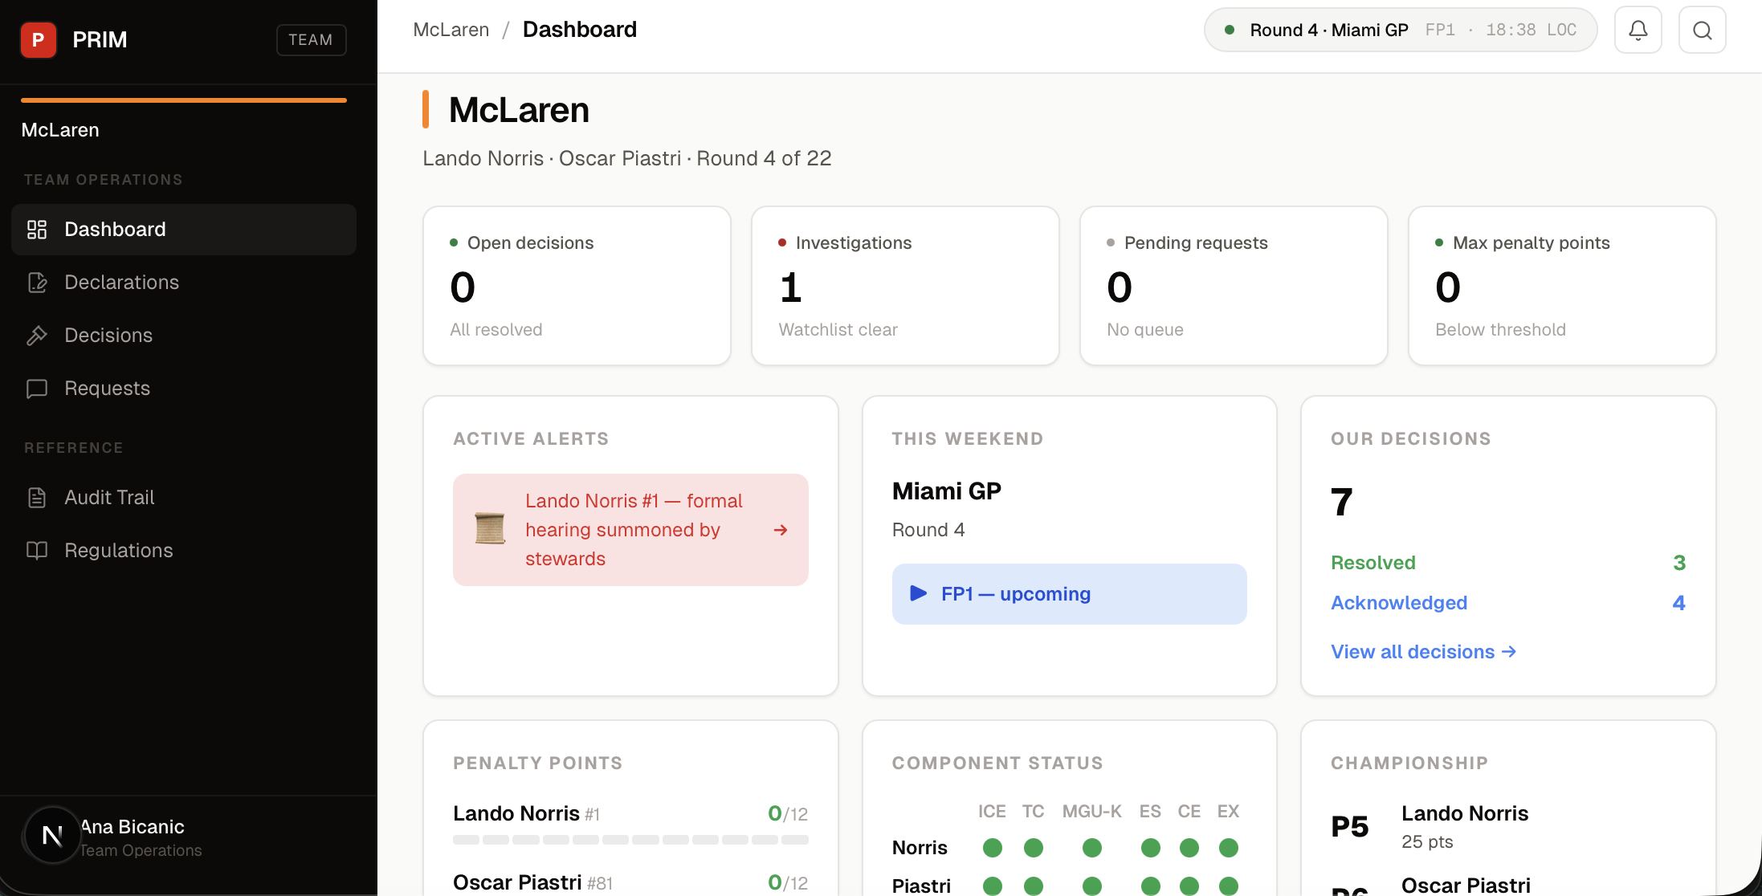Image resolution: width=1762 pixels, height=896 pixels.
Task: Open the Declarations section in sidebar
Action: tap(121, 282)
